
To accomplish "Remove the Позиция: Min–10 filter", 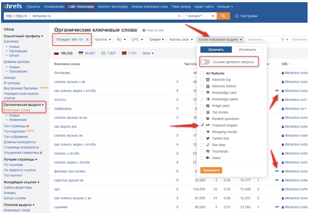I will [x=87, y=40].
